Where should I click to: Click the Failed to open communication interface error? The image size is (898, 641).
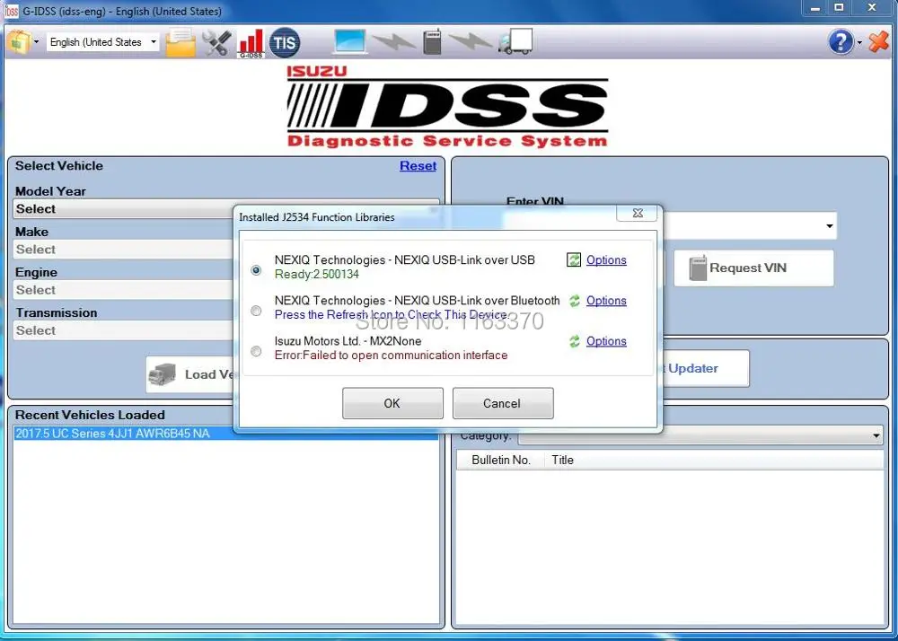pos(392,356)
